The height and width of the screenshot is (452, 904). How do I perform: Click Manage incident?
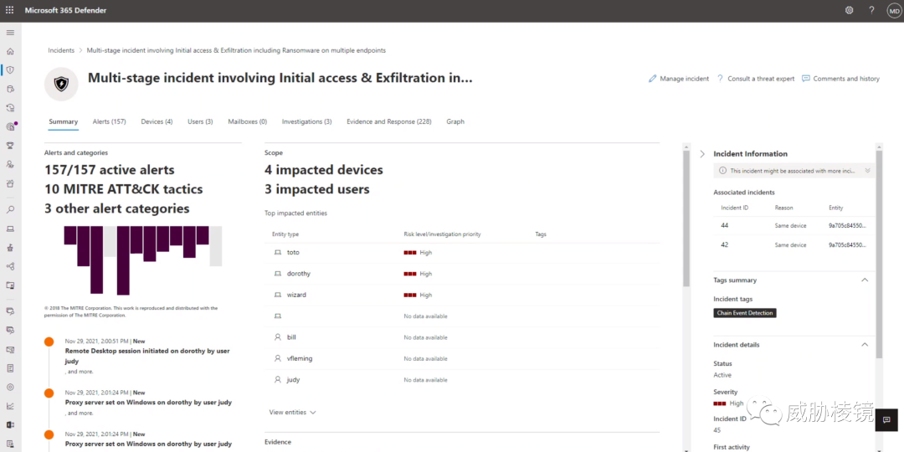[679, 79]
